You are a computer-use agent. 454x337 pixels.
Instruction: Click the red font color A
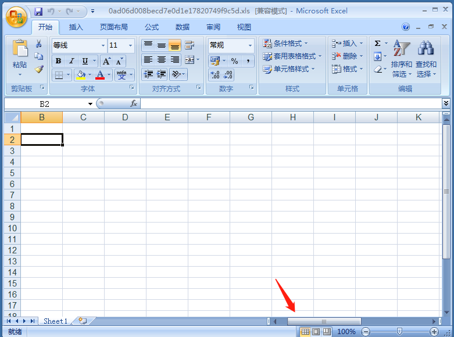click(x=100, y=75)
